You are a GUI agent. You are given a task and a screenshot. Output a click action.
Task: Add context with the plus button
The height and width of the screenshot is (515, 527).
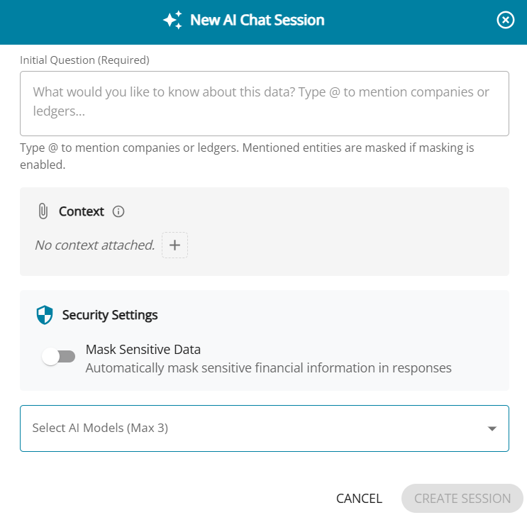(x=174, y=245)
